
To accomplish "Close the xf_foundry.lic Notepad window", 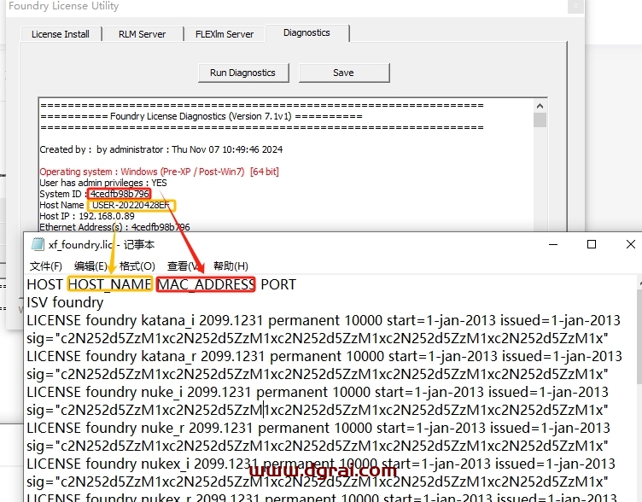I will click(630, 244).
